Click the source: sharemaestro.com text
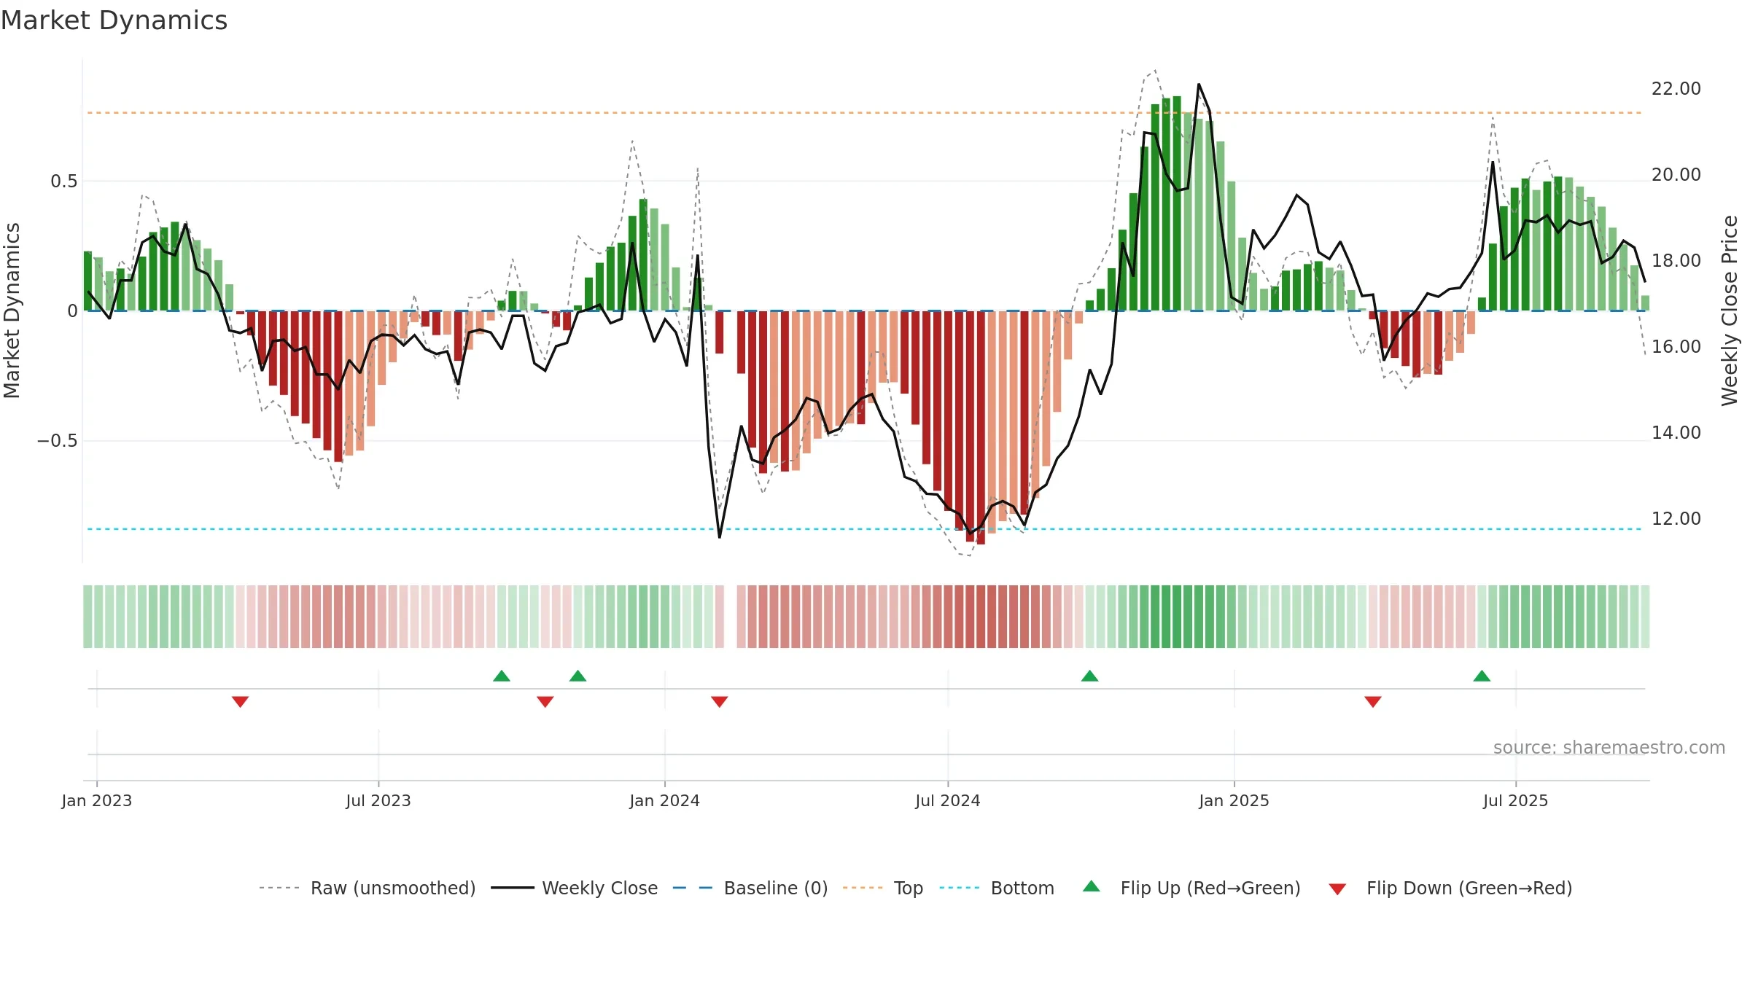Screen dimensions: 1750x984 point(1609,748)
